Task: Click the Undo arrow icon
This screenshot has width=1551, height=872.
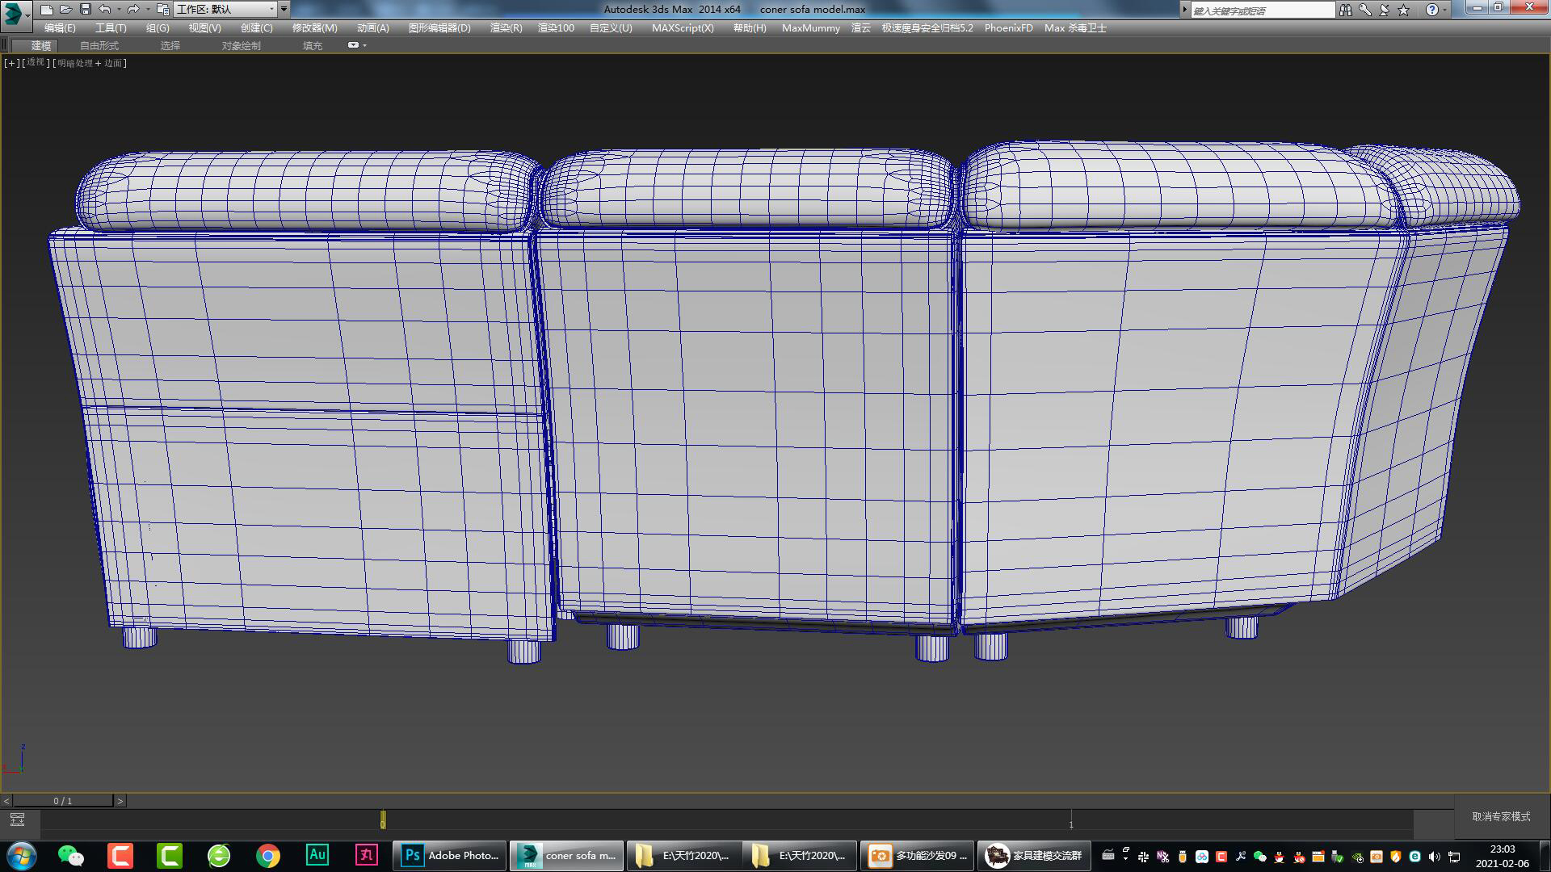Action: pyautogui.click(x=104, y=10)
